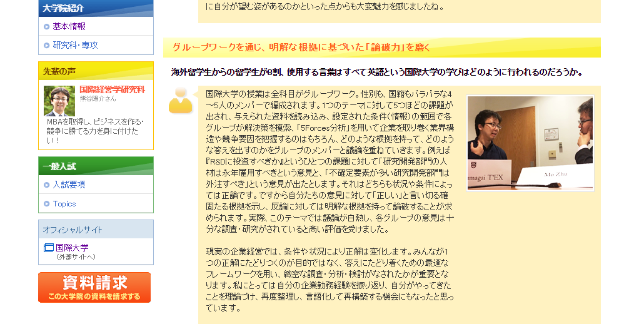Image resolution: width=619 pixels, height=324 pixels.
Task: Open 国際大学 official external site link
Action: click(x=73, y=248)
